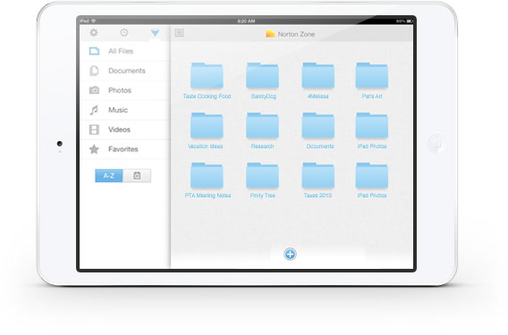Open the Fmly Tree folder
The width and height of the screenshot is (508, 335).
click(262, 180)
